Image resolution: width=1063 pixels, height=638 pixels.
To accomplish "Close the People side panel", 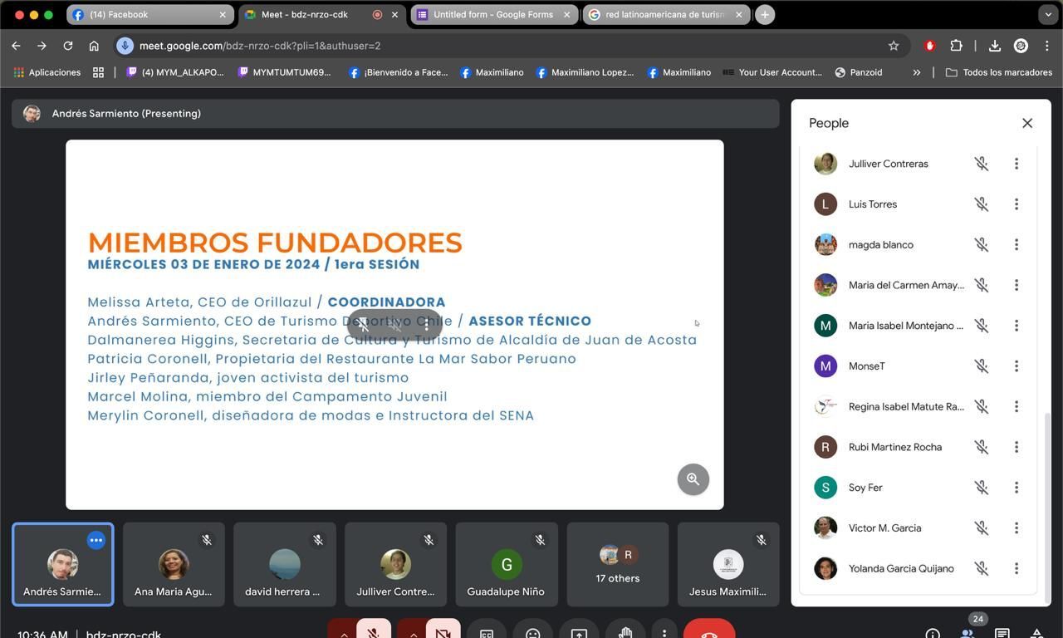I will point(1027,123).
